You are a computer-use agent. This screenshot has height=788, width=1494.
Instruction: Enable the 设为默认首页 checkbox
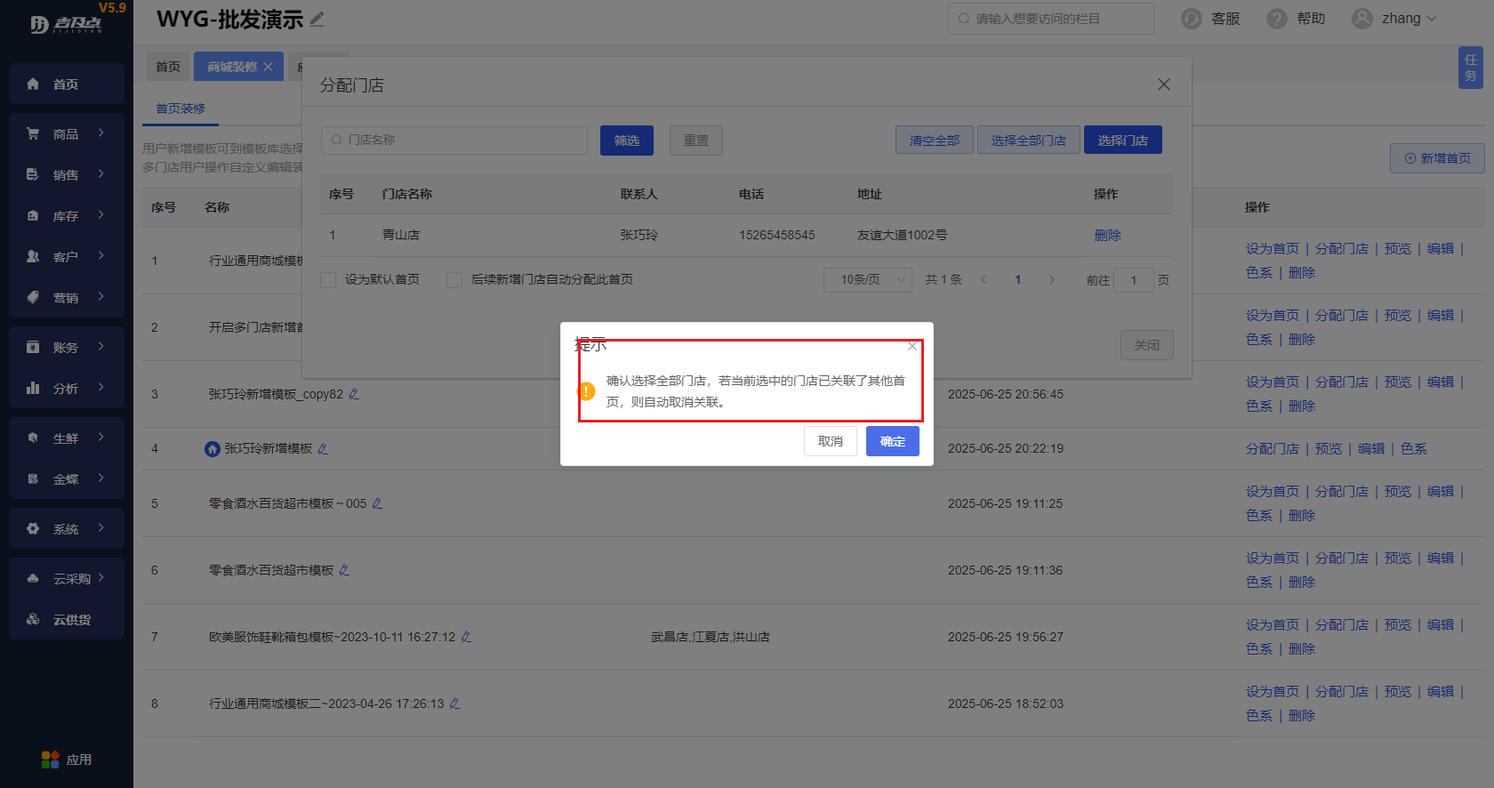coord(328,280)
